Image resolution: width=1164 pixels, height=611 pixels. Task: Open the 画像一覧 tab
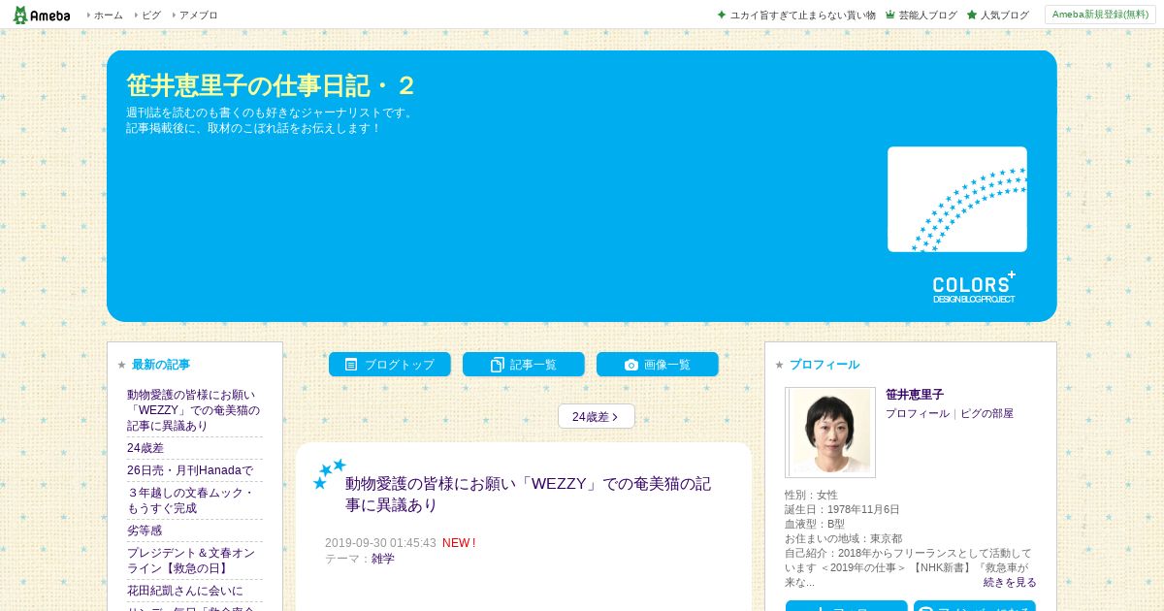[658, 365]
